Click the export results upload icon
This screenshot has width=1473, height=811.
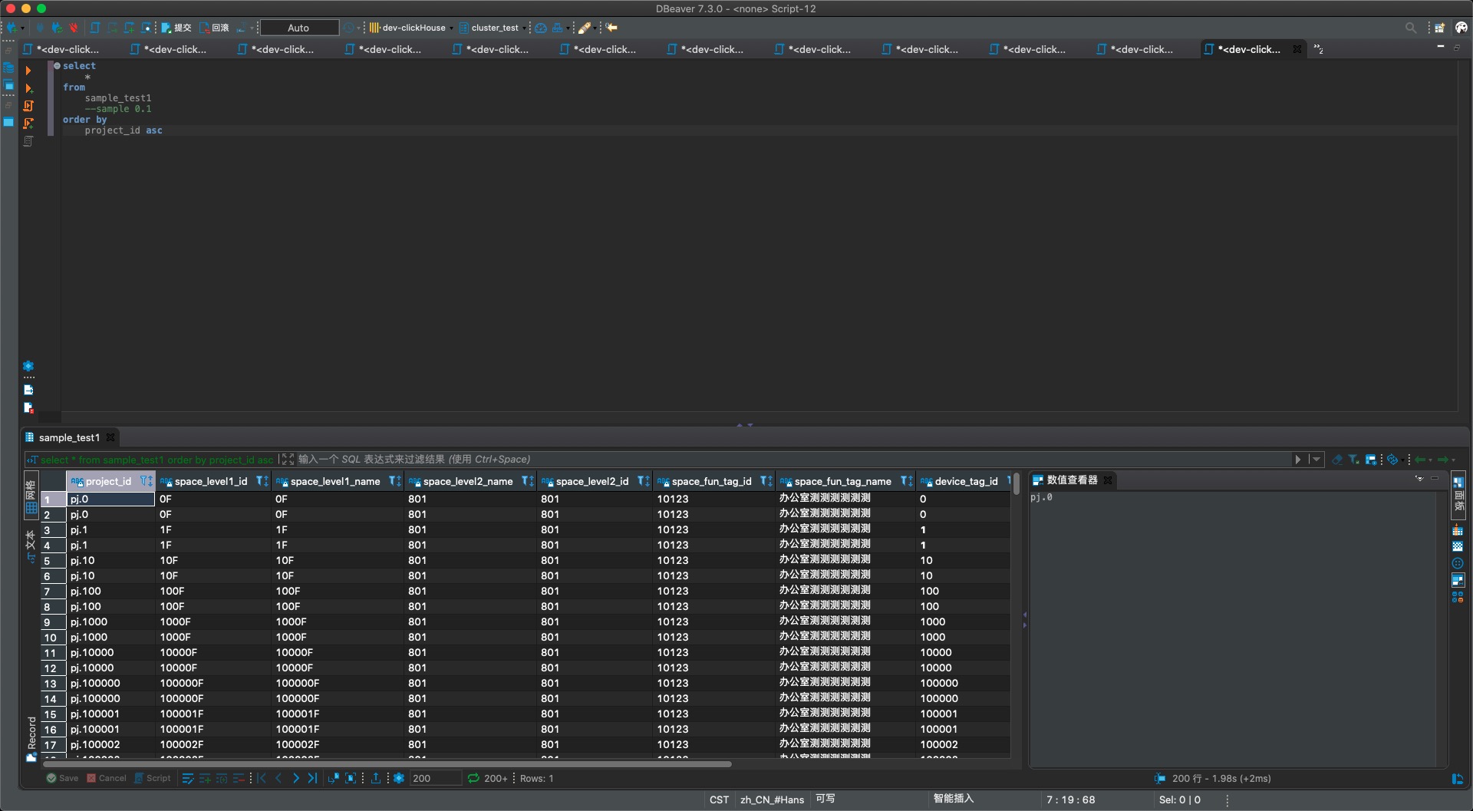[376, 778]
